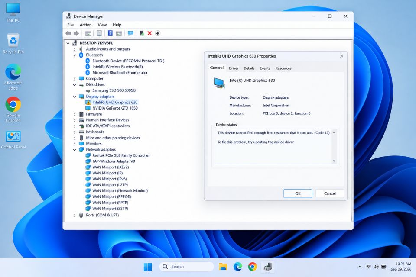Viewport: 416px width, 277px height.
Task: Expand Mice and other pointing devices
Action: (75, 138)
